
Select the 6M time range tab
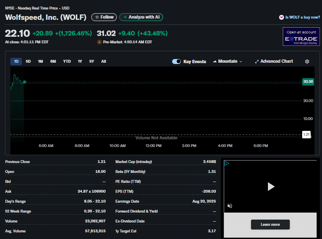click(x=53, y=62)
